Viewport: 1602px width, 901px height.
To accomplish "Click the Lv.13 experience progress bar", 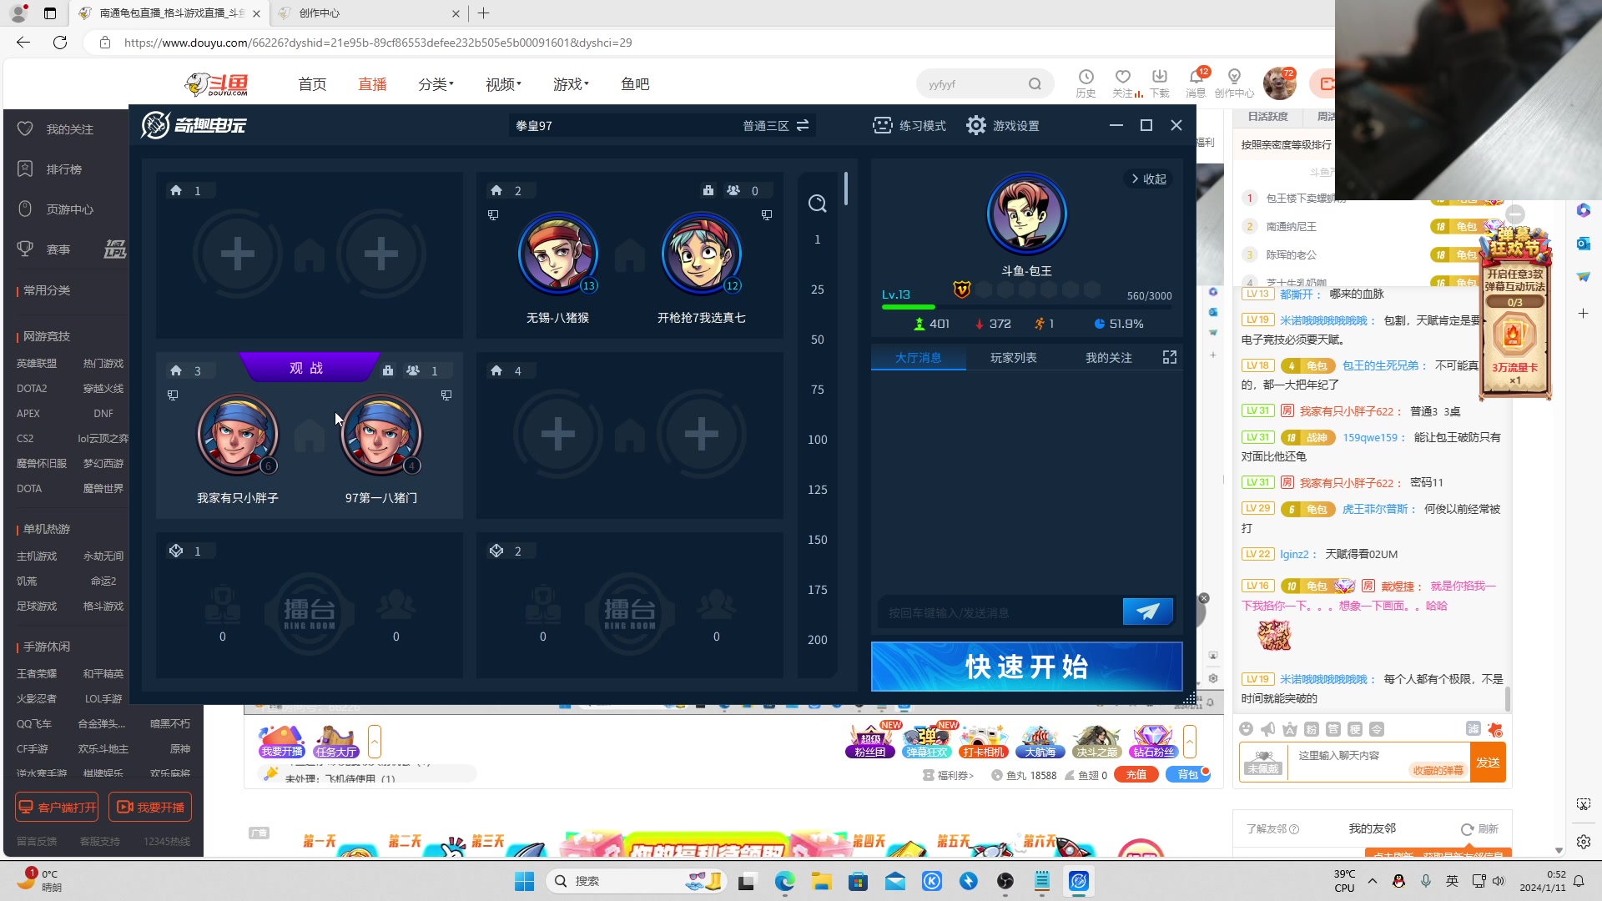I will click(1026, 307).
